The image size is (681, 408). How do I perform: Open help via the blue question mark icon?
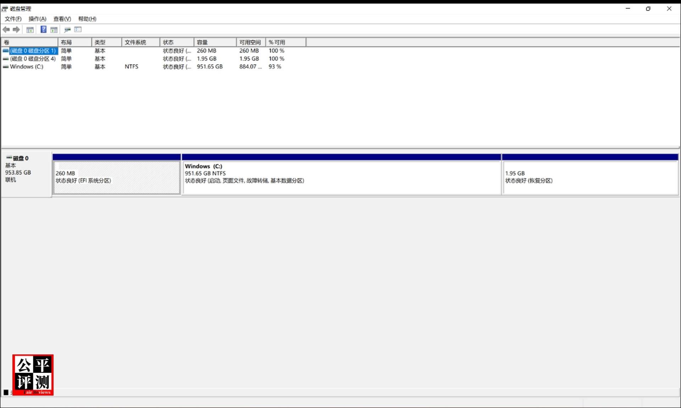43,29
